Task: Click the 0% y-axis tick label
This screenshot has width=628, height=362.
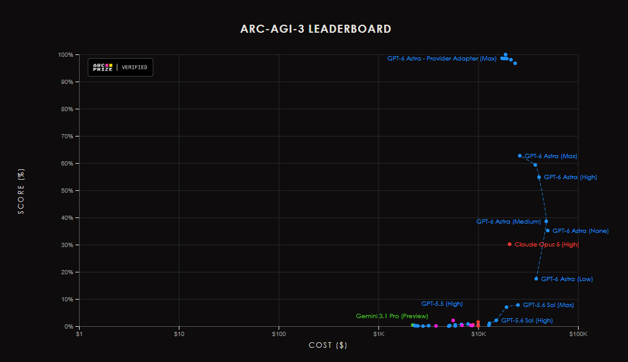Action: (x=69, y=327)
